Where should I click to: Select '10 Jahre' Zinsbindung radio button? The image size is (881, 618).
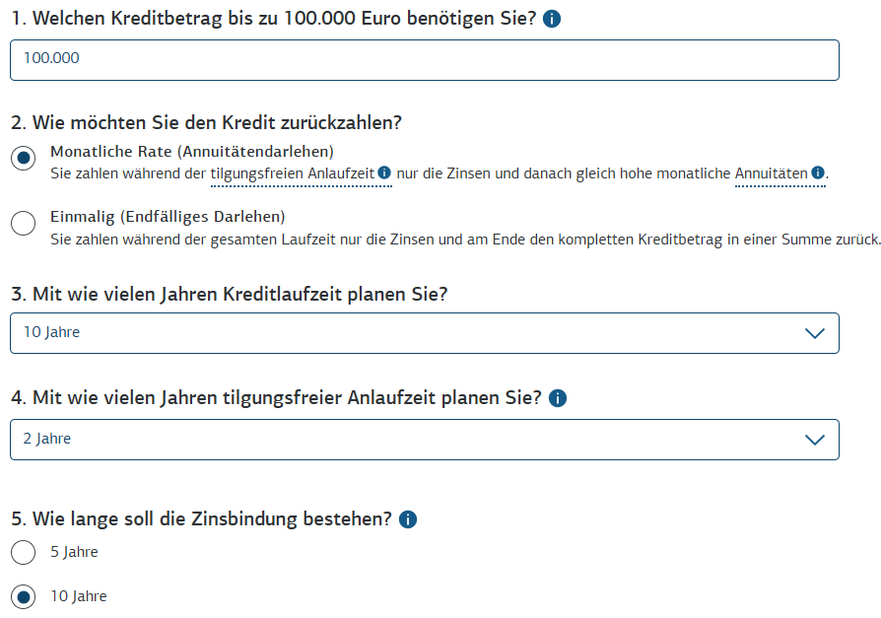tap(23, 596)
